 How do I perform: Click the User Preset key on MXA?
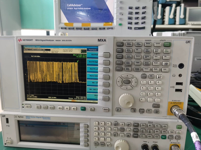[x=167, y=51]
